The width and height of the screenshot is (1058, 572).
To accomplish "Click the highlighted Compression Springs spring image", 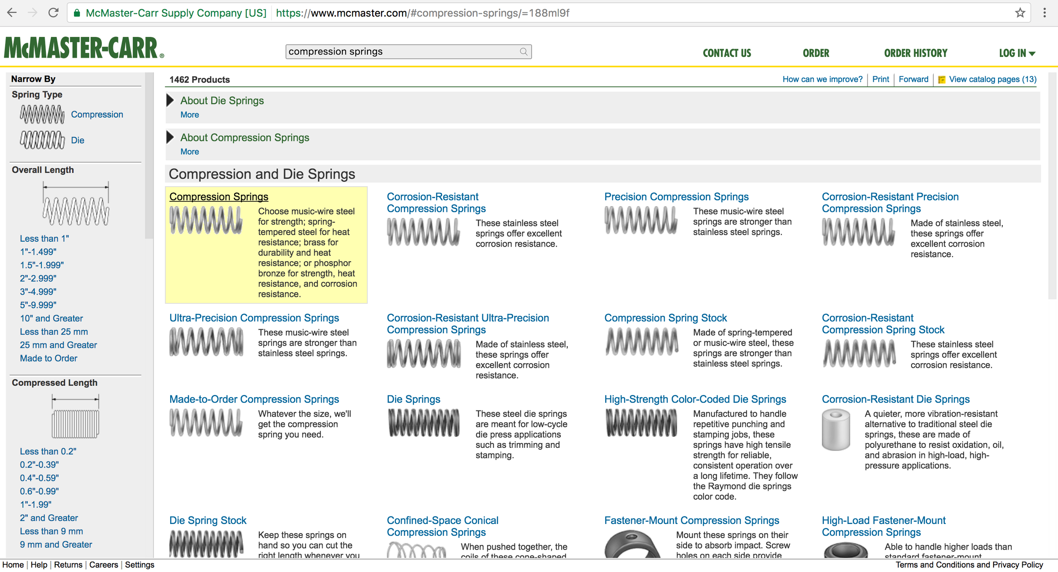I will point(206,220).
